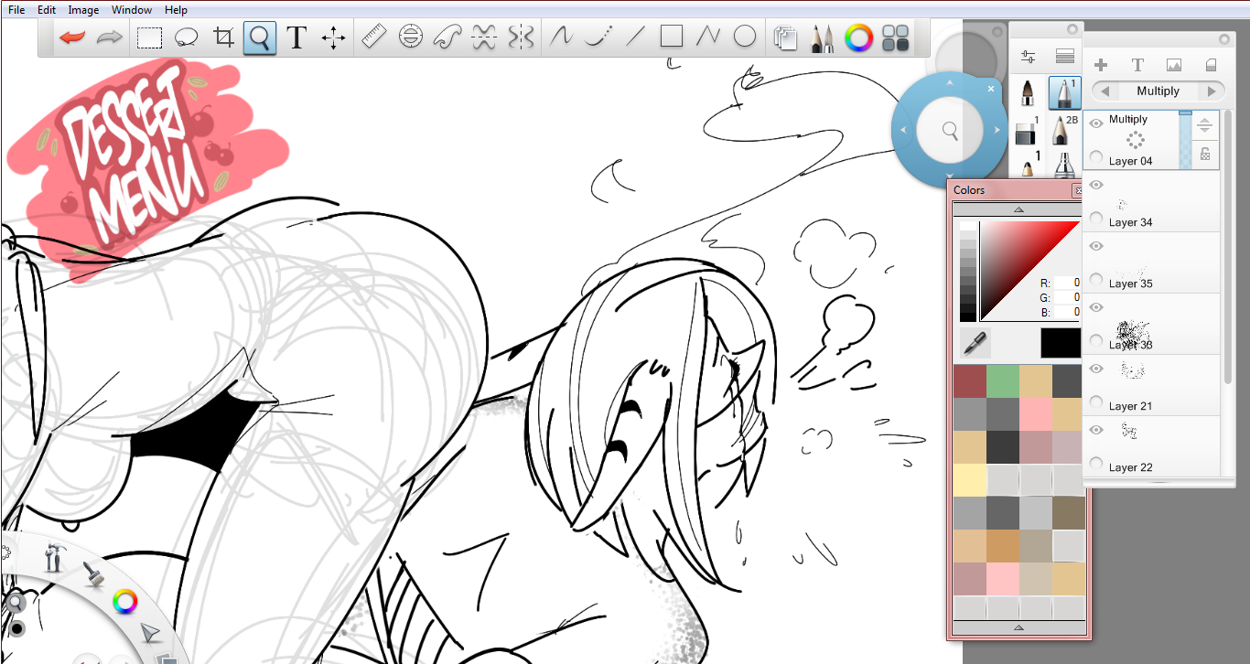Pick the green swatch in Colors panel
1250x664 pixels.
pyautogui.click(x=1003, y=381)
